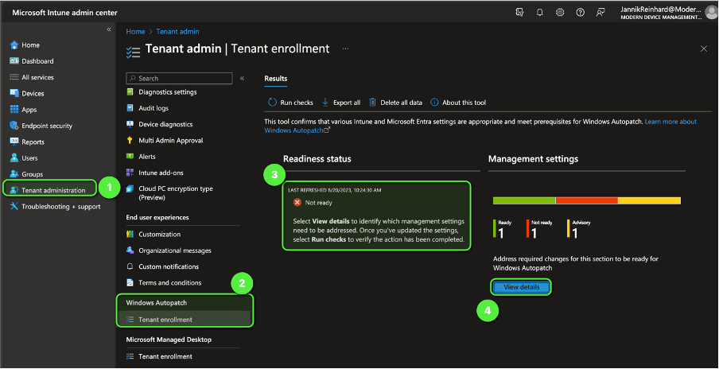Collapse the Tenant admin submenu panel
The height and width of the screenshot is (369, 719).
[243, 79]
